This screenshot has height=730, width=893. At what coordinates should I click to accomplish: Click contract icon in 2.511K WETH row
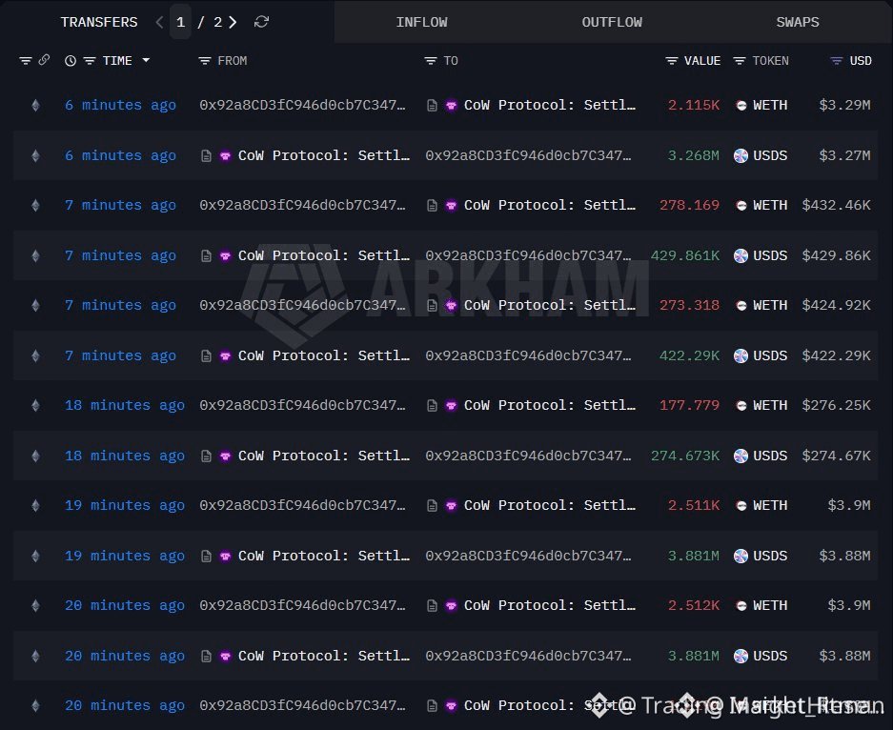point(433,506)
